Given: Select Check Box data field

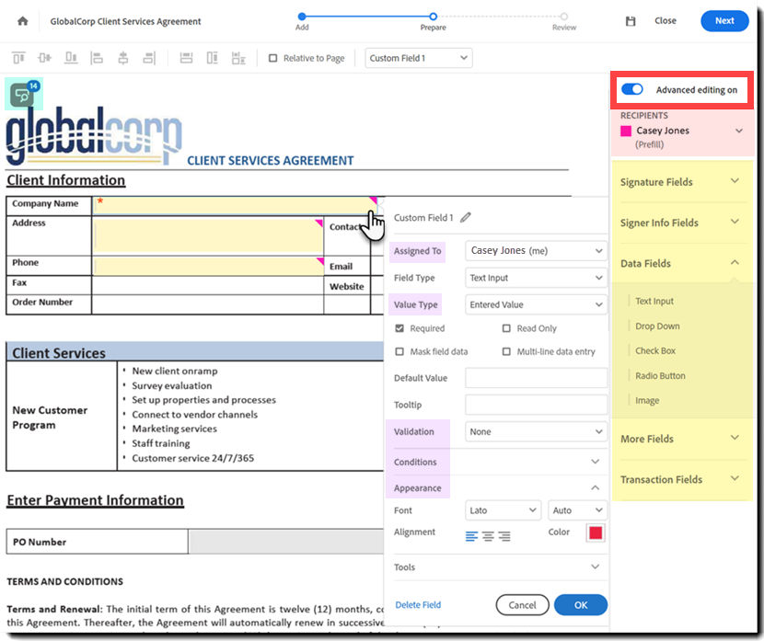Looking at the screenshot, I should pos(654,350).
